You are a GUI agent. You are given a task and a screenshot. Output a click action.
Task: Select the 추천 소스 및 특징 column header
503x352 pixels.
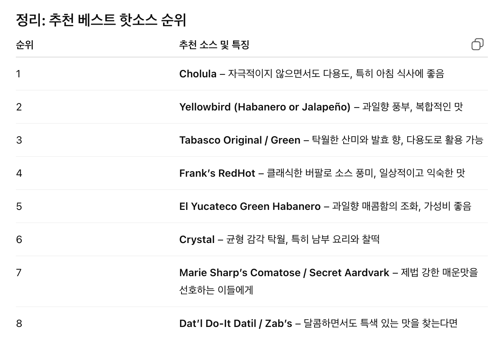pos(214,45)
